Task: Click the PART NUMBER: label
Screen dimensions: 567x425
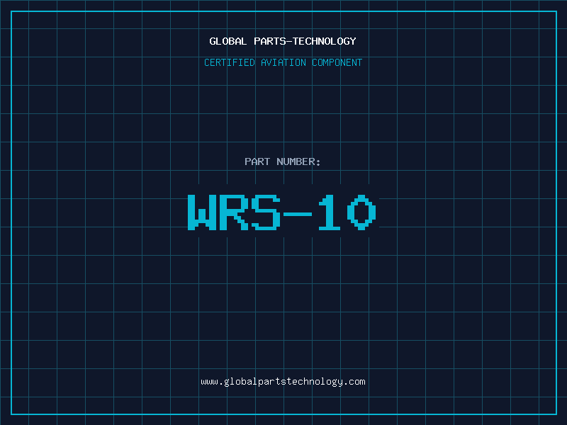Action: pos(283,161)
